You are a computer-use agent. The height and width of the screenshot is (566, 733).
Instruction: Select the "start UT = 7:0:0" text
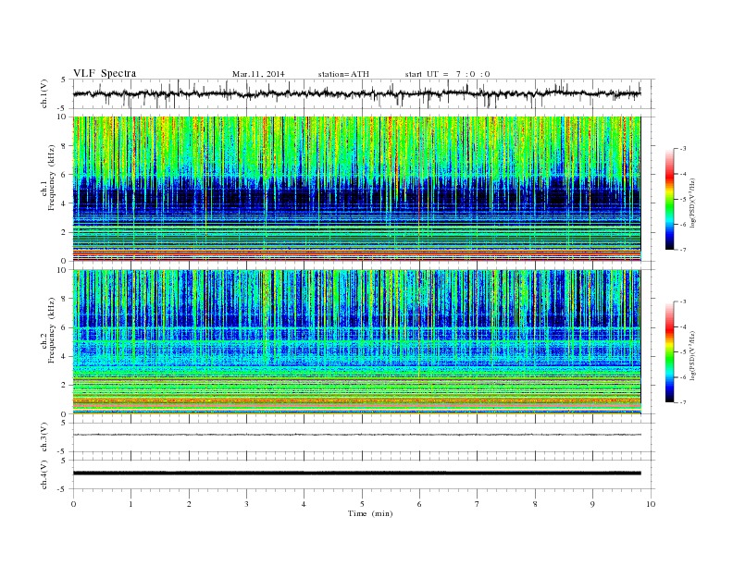[447, 74]
